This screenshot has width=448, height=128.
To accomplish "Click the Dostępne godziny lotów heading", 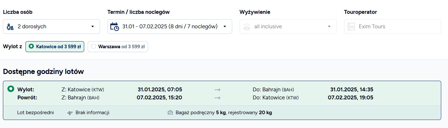I will point(43,72).
